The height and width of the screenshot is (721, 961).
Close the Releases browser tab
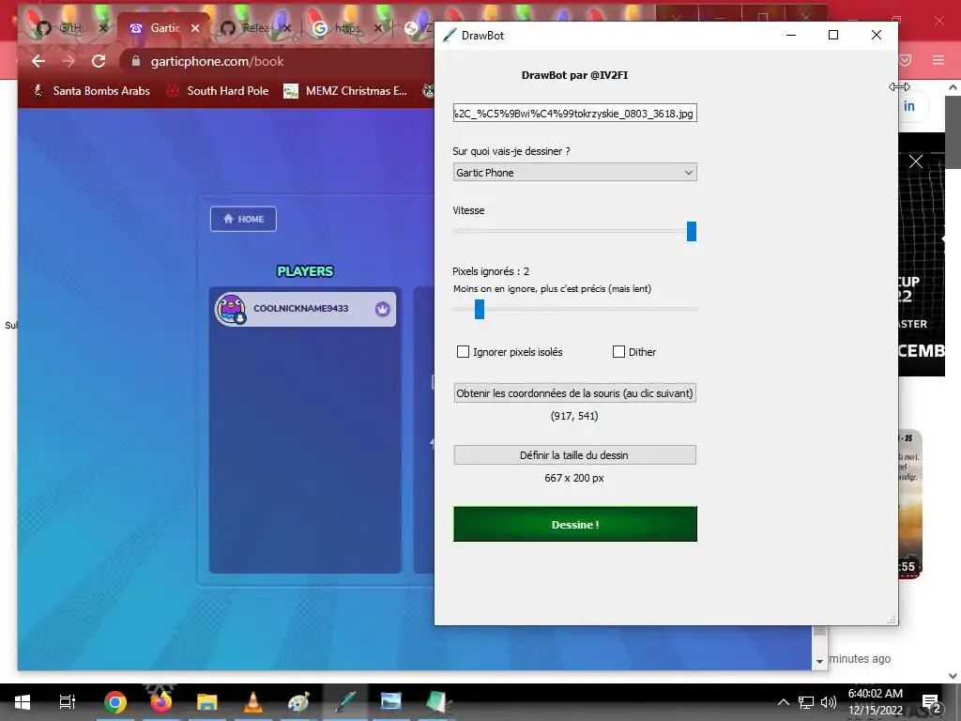point(287,28)
